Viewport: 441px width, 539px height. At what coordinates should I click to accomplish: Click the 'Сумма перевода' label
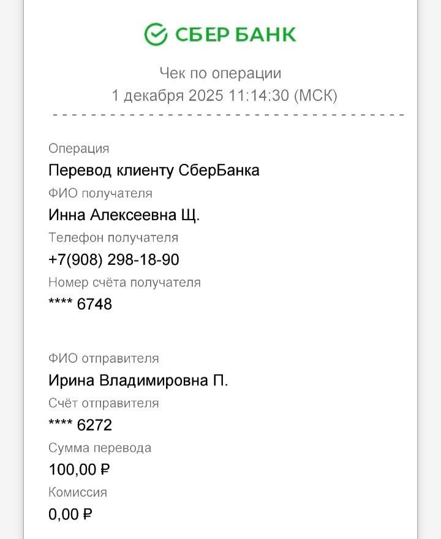pos(100,448)
